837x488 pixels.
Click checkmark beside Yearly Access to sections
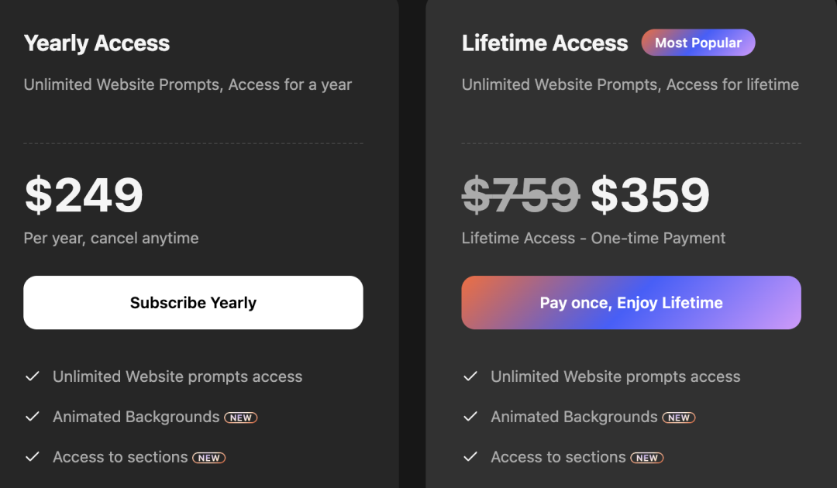click(x=33, y=457)
